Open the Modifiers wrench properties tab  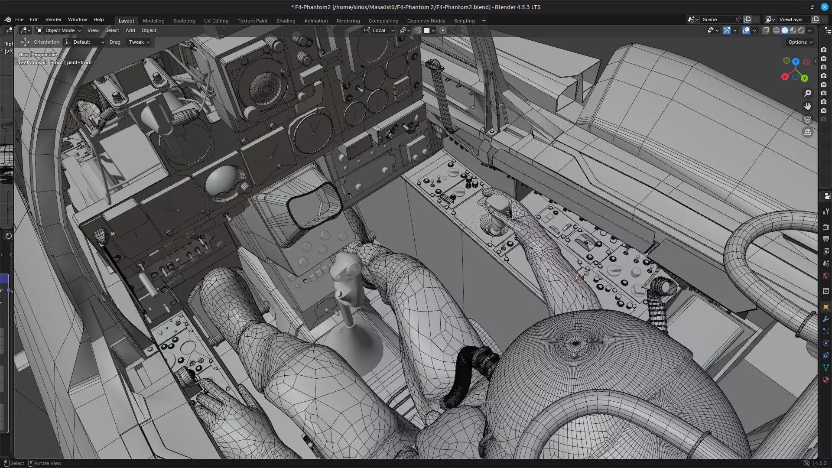pos(825,319)
